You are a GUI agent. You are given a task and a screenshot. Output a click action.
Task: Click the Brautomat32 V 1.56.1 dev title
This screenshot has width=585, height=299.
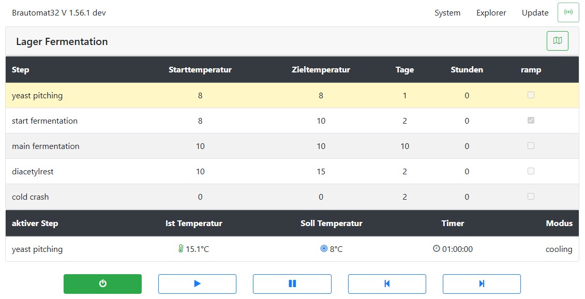[x=59, y=13]
